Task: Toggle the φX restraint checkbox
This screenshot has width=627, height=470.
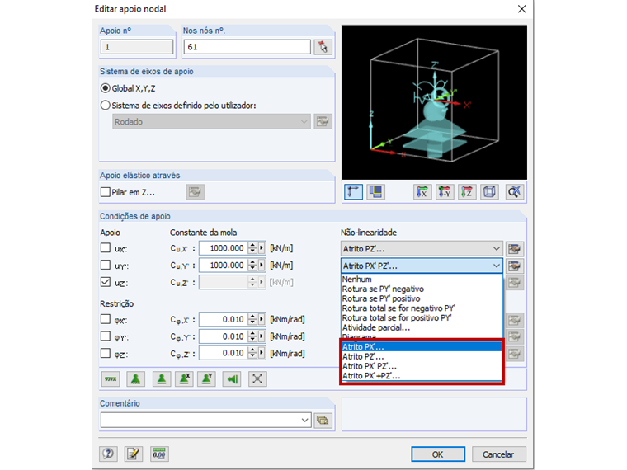Action: point(105,319)
